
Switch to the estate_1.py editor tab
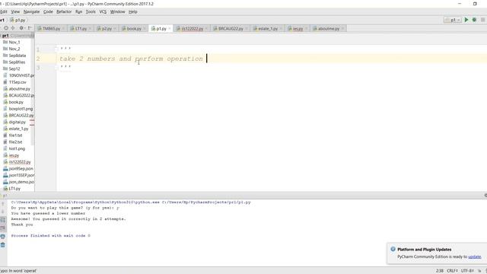(268, 29)
